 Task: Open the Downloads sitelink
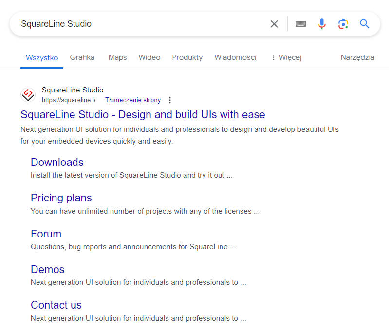coord(57,163)
